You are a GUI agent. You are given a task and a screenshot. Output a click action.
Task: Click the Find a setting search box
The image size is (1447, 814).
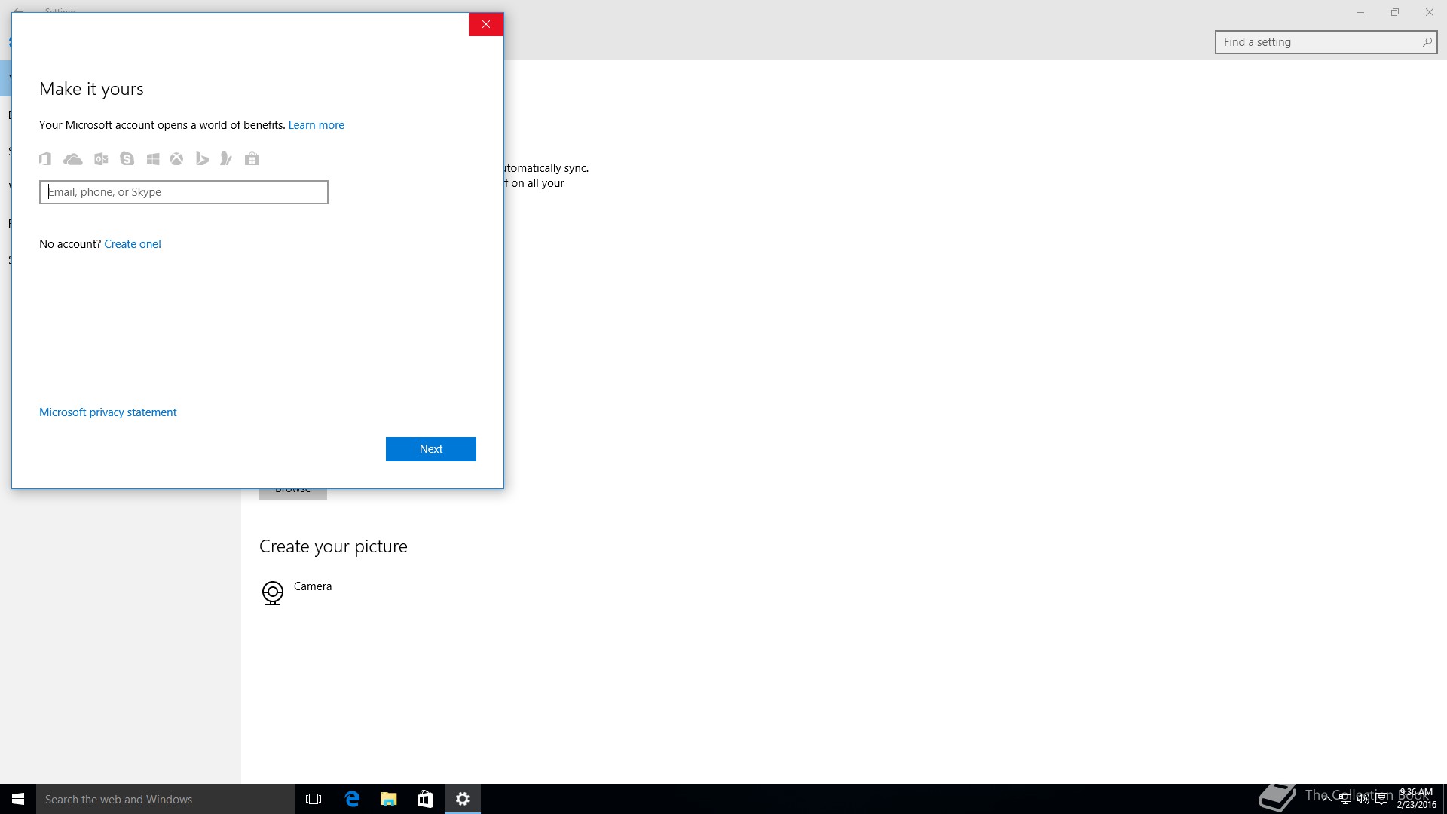coord(1319,42)
